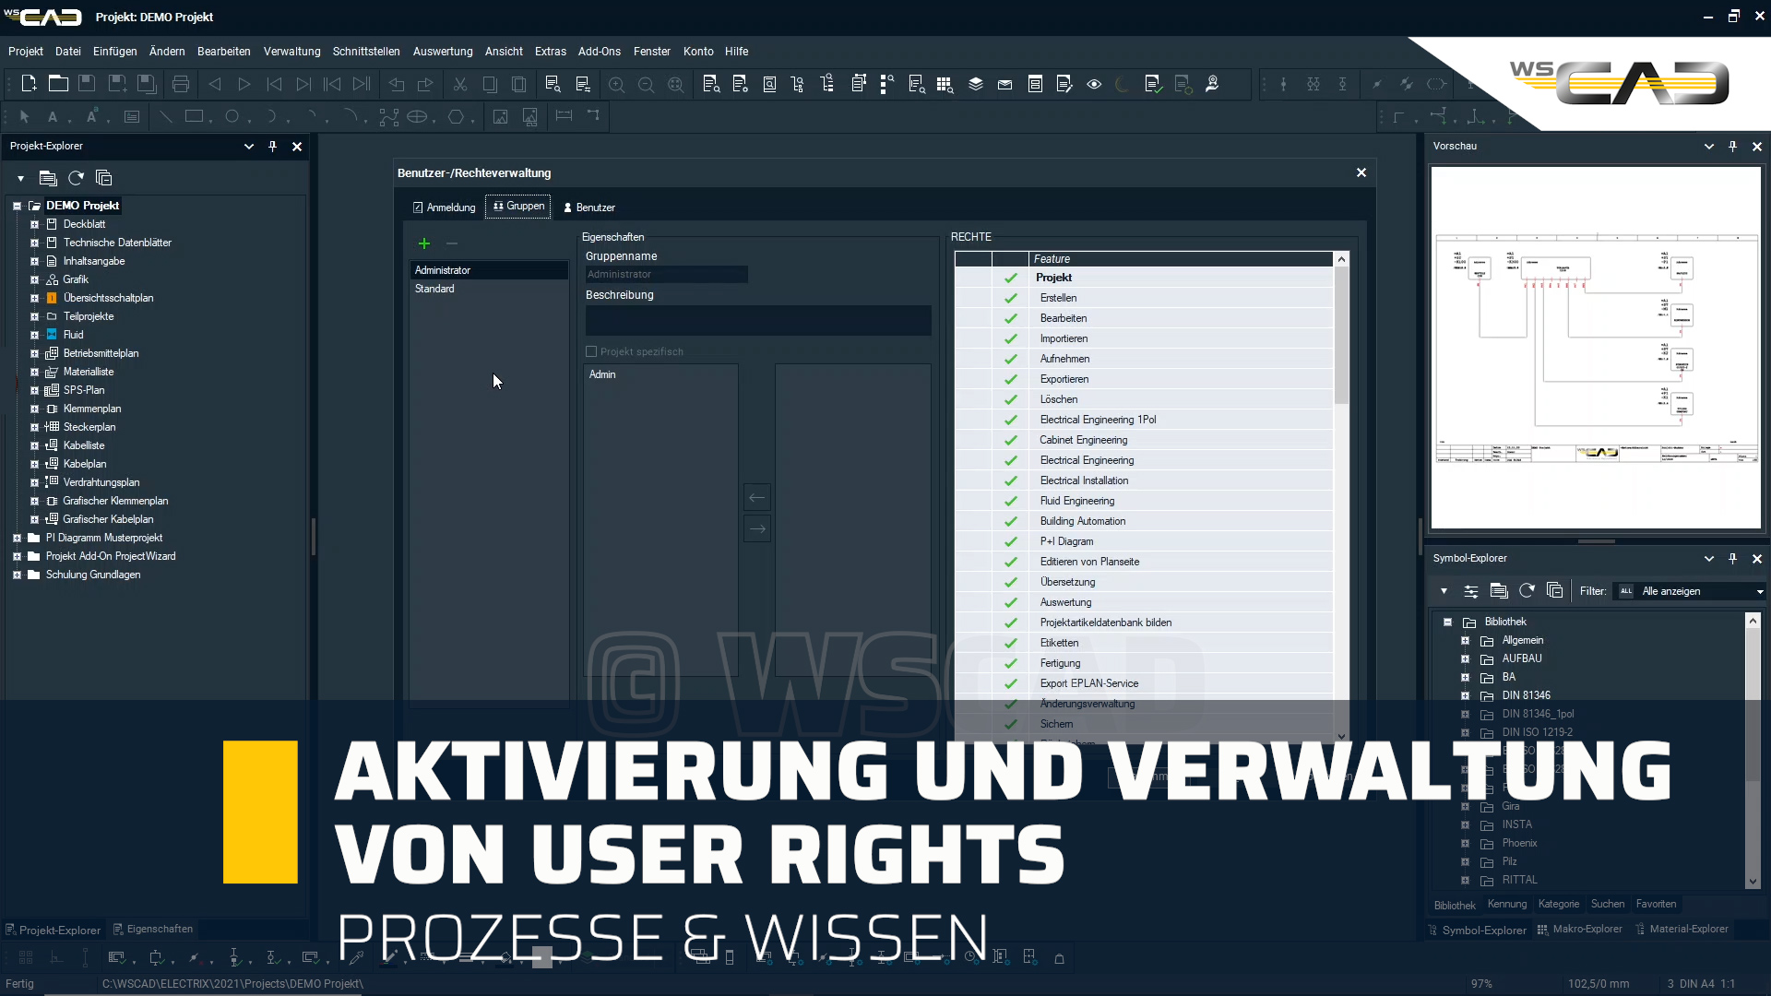The height and width of the screenshot is (996, 1771).
Task: Cut selection using the scissors icon
Action: (460, 84)
